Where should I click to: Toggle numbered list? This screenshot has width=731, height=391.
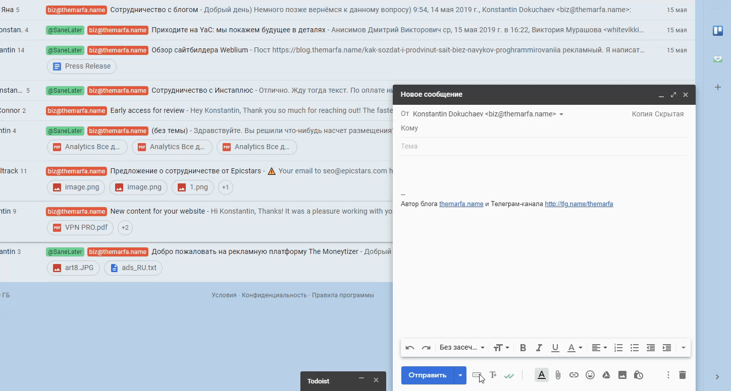tap(618, 348)
